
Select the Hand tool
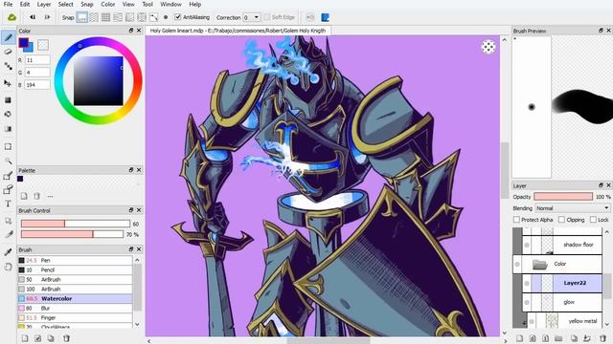point(8,267)
